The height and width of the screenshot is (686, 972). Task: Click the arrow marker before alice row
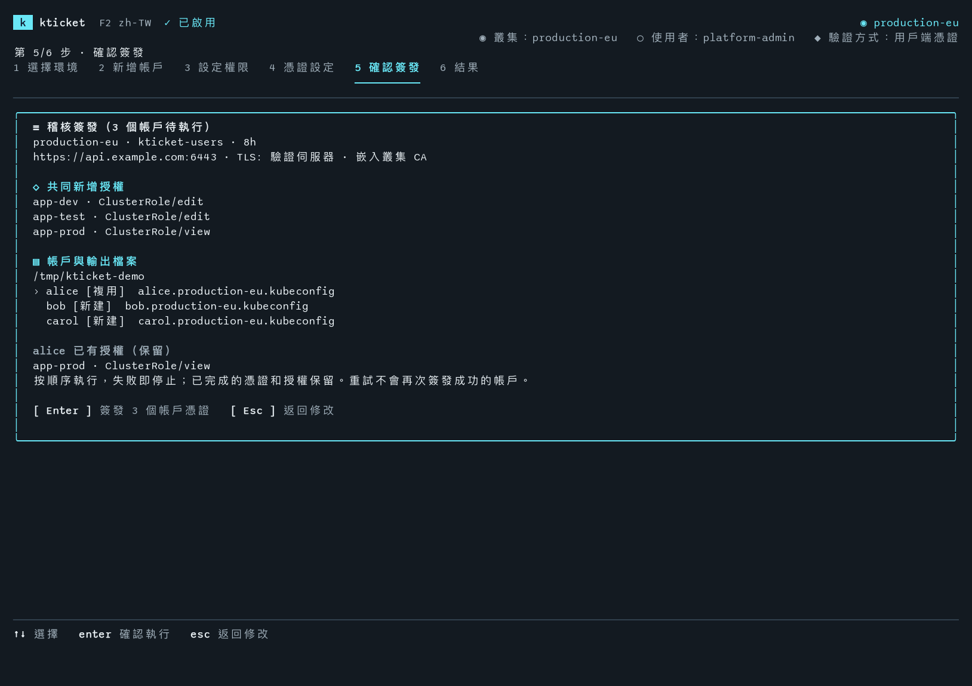pyautogui.click(x=36, y=292)
